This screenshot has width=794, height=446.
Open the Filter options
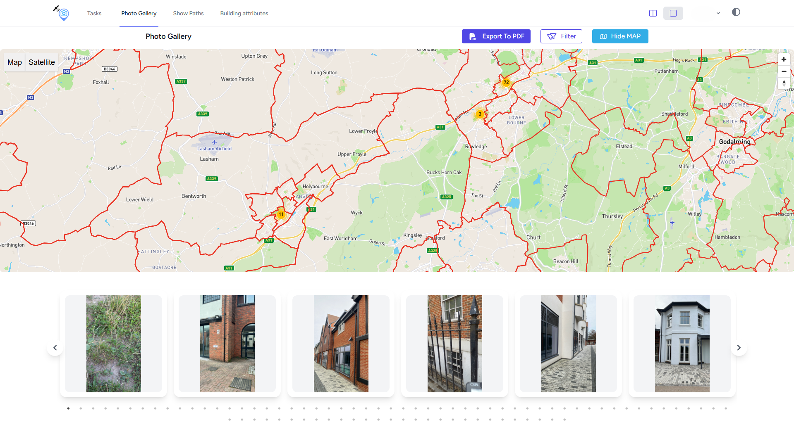click(561, 36)
